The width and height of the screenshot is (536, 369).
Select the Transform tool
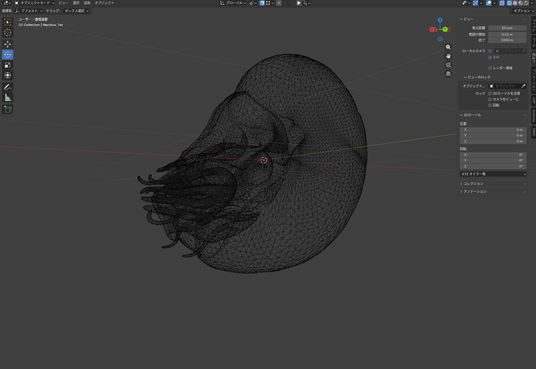pyautogui.click(x=7, y=75)
